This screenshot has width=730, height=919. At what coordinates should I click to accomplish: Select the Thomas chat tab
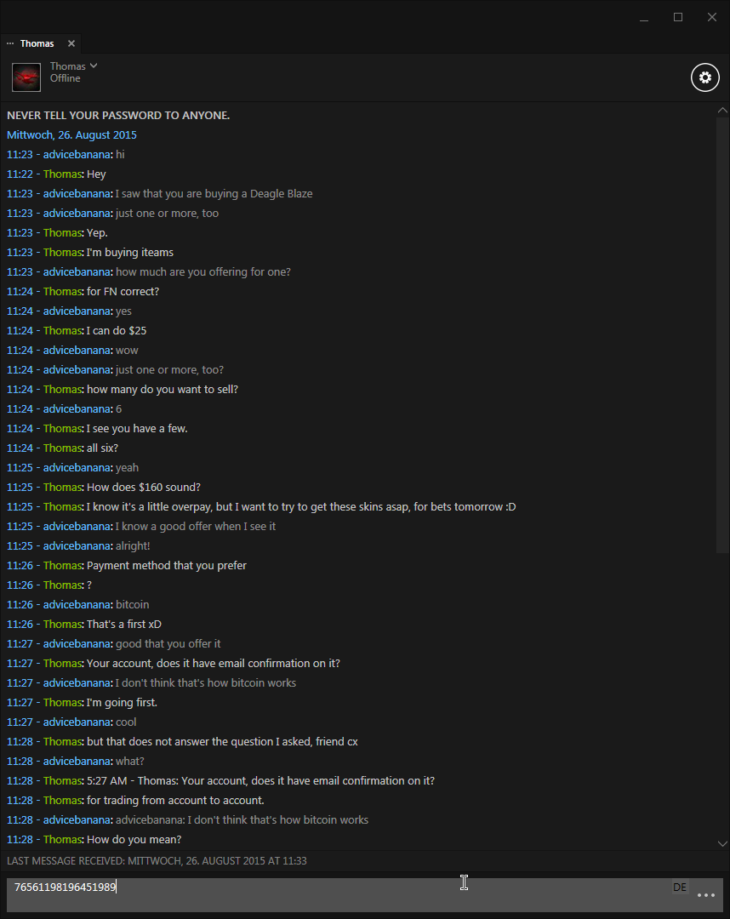tap(37, 43)
